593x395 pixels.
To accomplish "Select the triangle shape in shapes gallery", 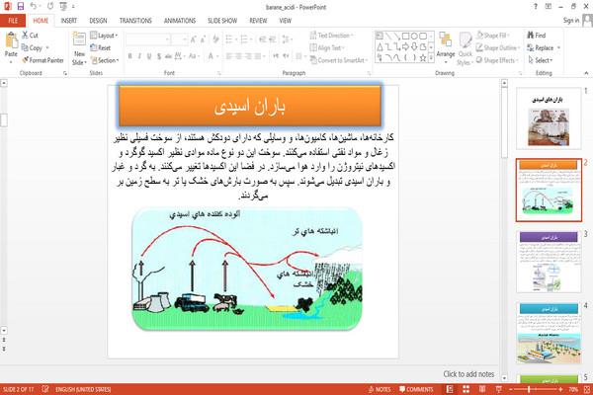I will click(x=380, y=47).
